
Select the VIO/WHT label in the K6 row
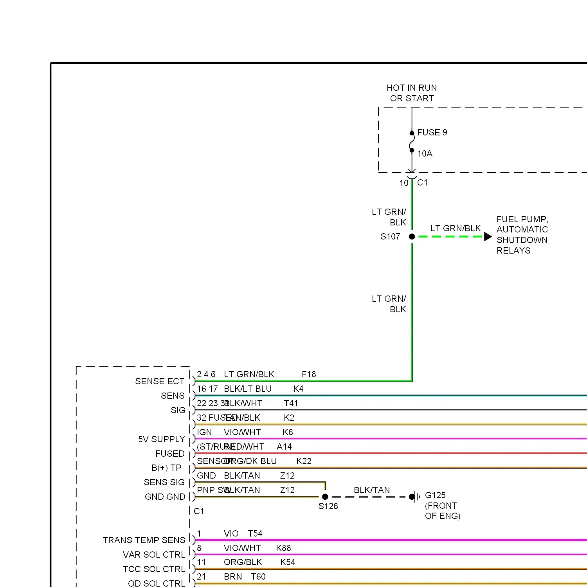(x=242, y=432)
